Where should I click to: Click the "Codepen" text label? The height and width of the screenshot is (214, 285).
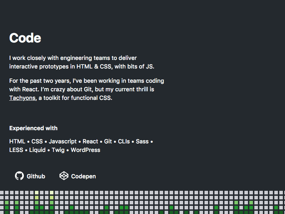pyautogui.click(x=83, y=176)
